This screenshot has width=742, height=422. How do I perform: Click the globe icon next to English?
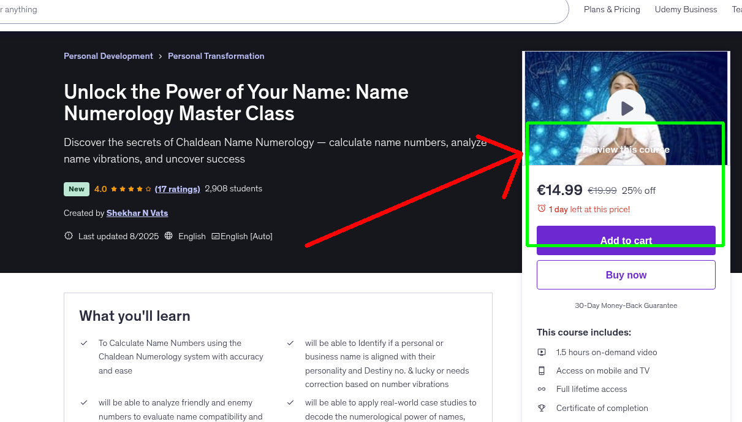coord(168,236)
